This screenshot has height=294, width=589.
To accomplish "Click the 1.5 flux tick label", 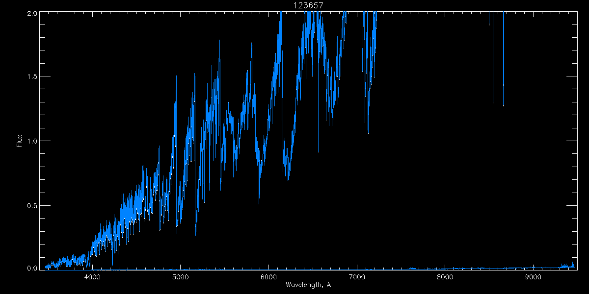I will pyautogui.click(x=31, y=77).
